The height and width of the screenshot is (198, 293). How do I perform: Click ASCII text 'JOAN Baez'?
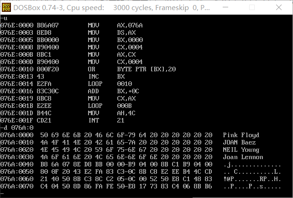pos(239,142)
